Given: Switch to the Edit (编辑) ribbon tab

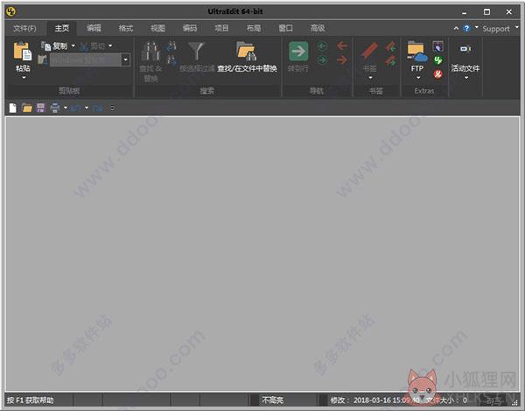Looking at the screenshot, I should click(94, 29).
